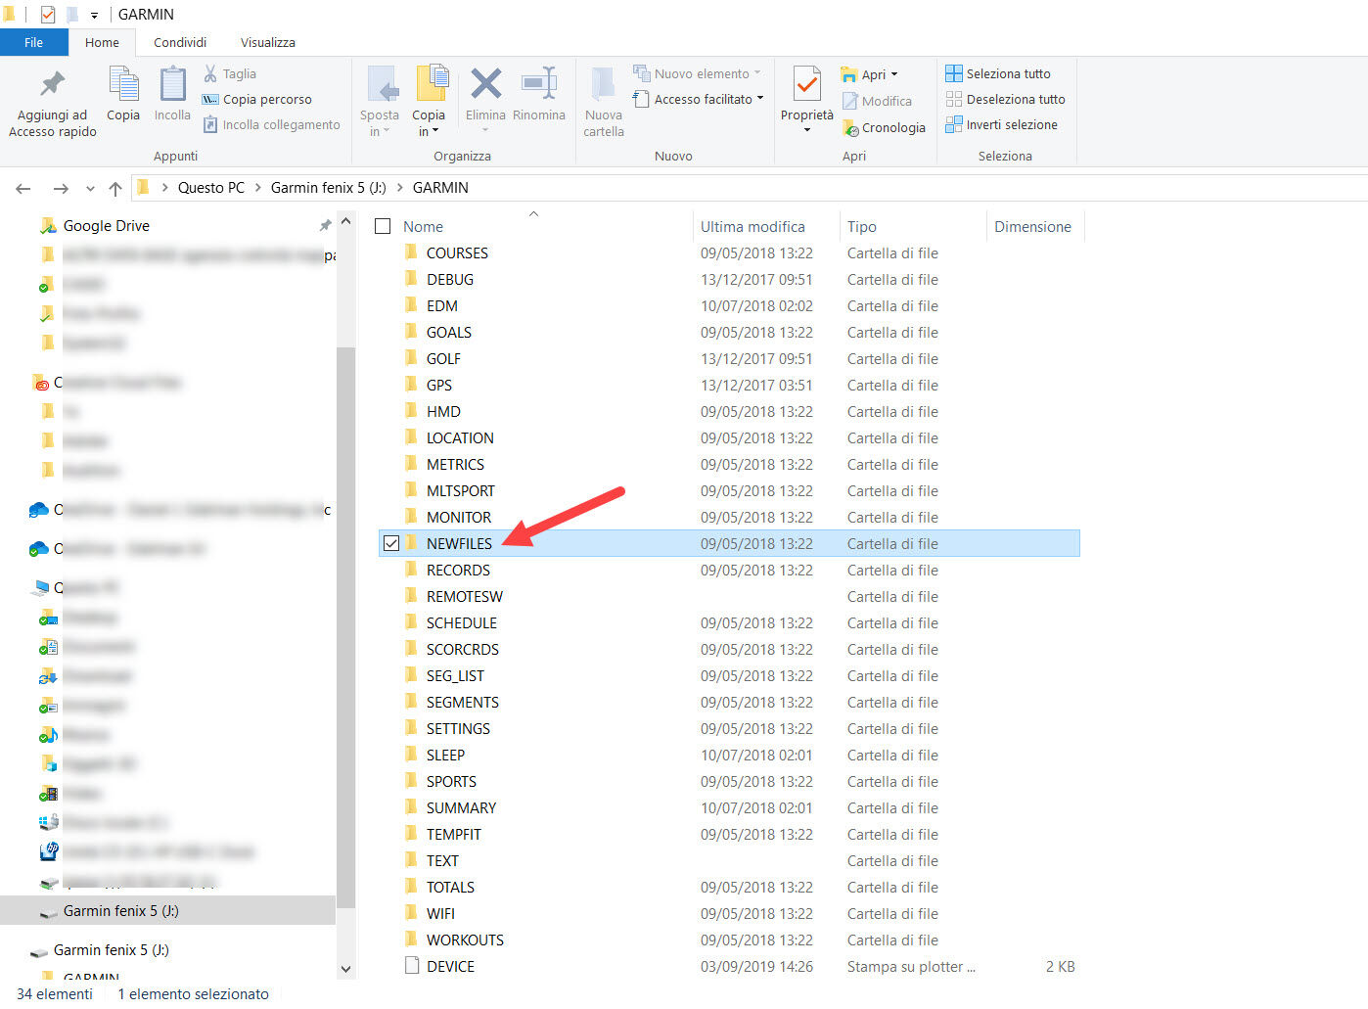Open the File menu tab

coord(33,42)
